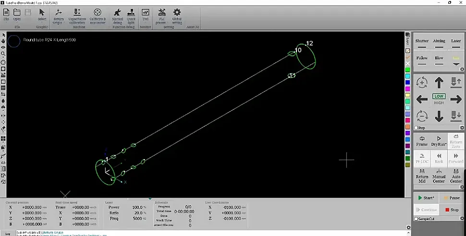Click the Quick Split ribbon icon
The image size is (466, 236).
click(x=131, y=16)
